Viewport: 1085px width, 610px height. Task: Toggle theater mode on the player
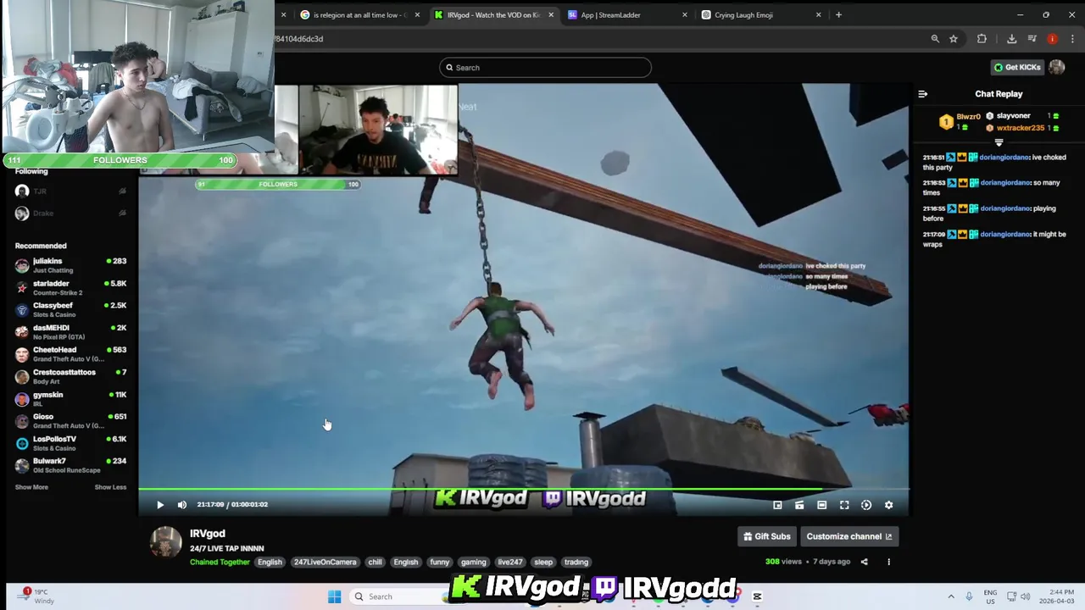coord(821,505)
